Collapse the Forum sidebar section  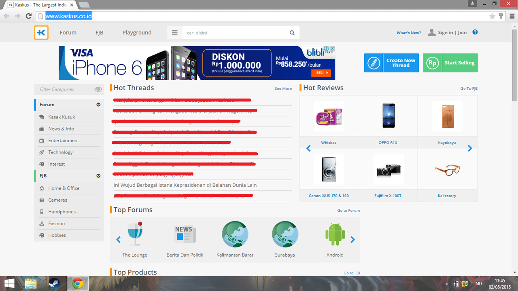tap(98, 105)
